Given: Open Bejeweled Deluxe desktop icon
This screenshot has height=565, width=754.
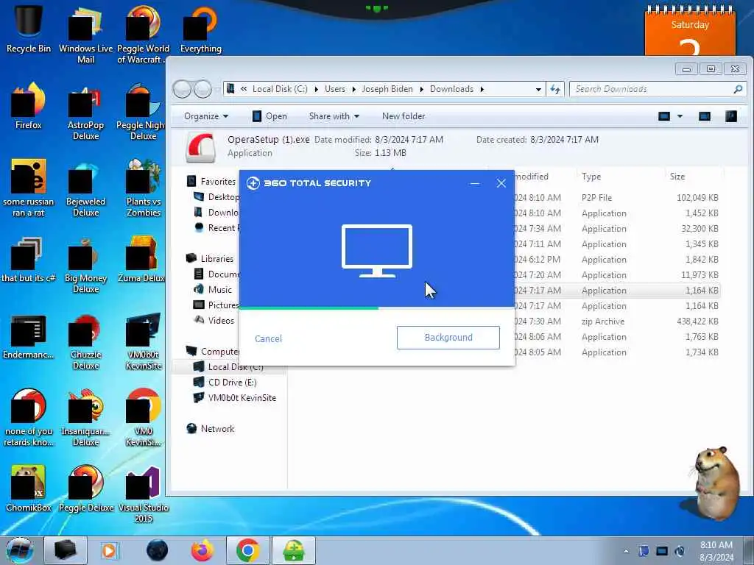Looking at the screenshot, I should coord(85,189).
